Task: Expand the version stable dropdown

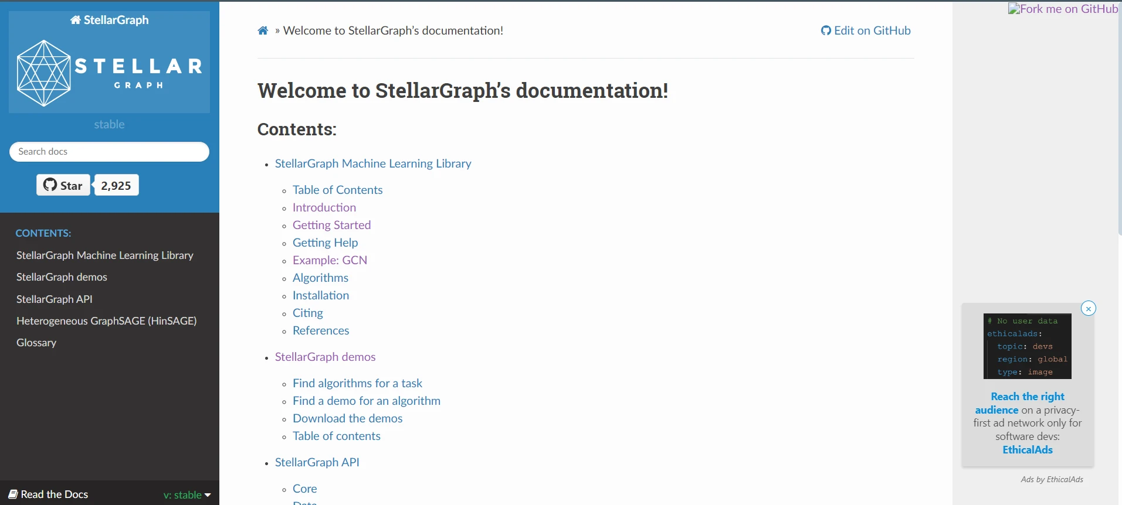Action: coord(187,495)
